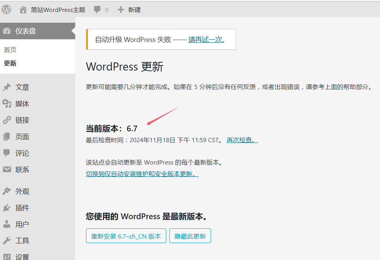This screenshot has height=260, width=380.
Task: Click the dashboard gauge icon beside 仪表盘
Action: 7,31
